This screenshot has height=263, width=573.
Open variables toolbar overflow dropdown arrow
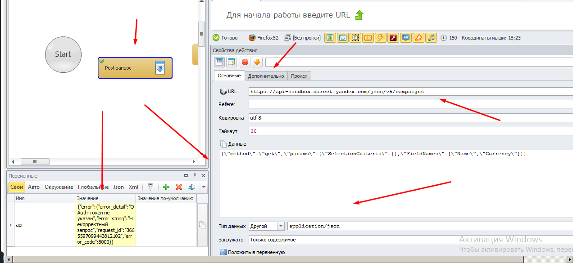click(203, 187)
